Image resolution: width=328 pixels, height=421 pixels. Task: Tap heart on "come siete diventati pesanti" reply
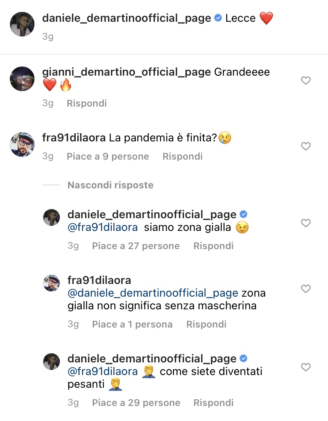[x=305, y=368]
